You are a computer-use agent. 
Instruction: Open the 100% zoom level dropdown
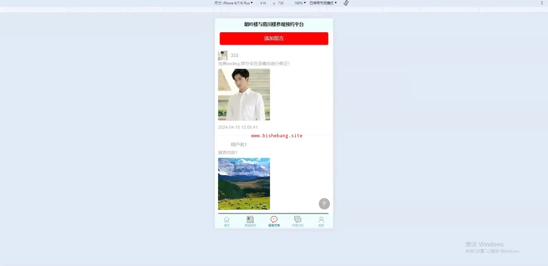(300, 3)
